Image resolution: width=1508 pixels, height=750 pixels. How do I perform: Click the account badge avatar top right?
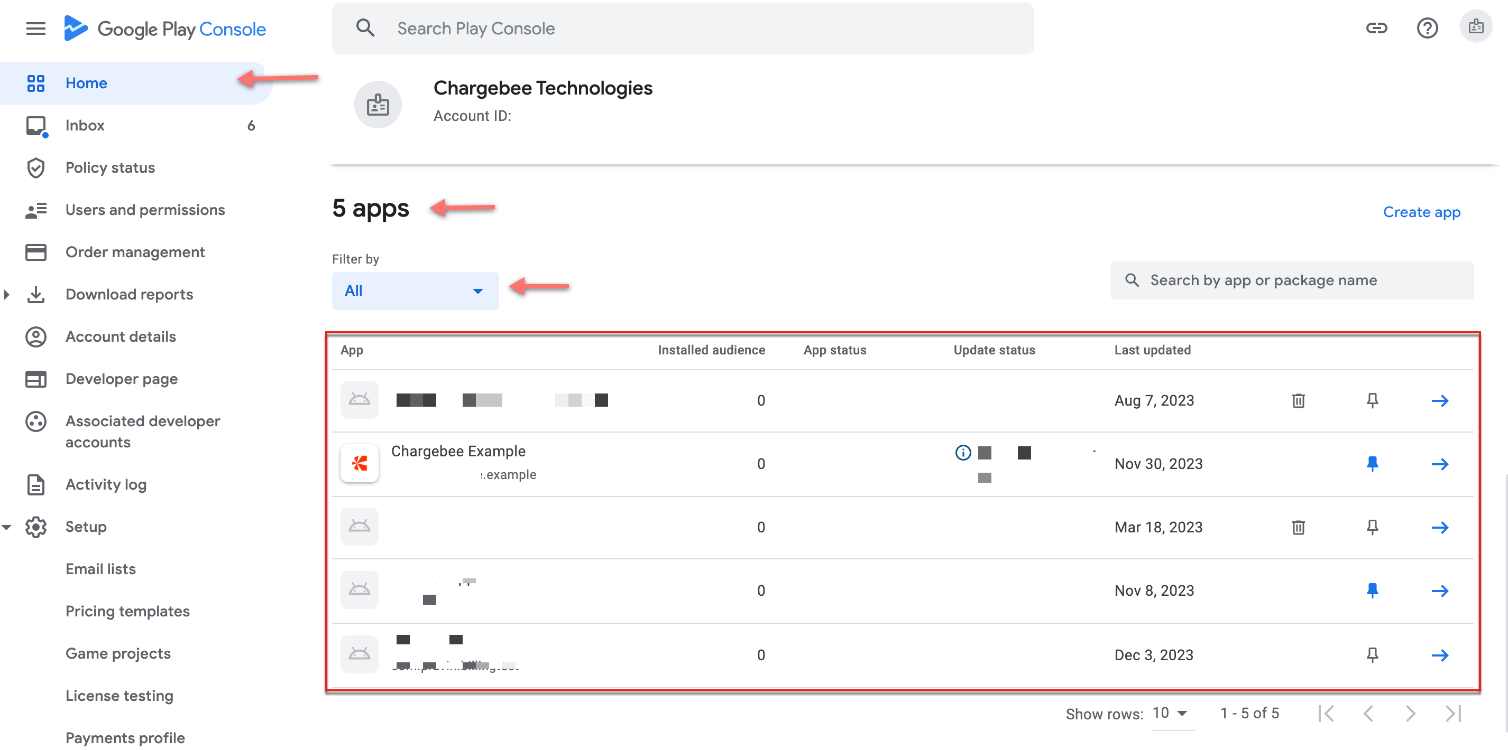1475,27
